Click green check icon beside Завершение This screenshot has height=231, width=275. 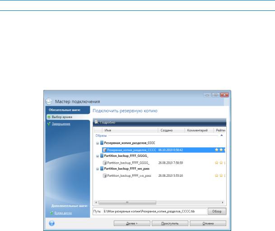(49, 124)
